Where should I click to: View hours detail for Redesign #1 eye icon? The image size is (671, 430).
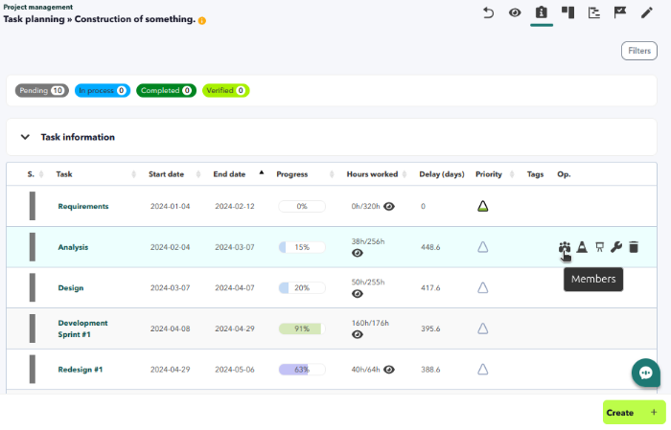pyautogui.click(x=389, y=370)
